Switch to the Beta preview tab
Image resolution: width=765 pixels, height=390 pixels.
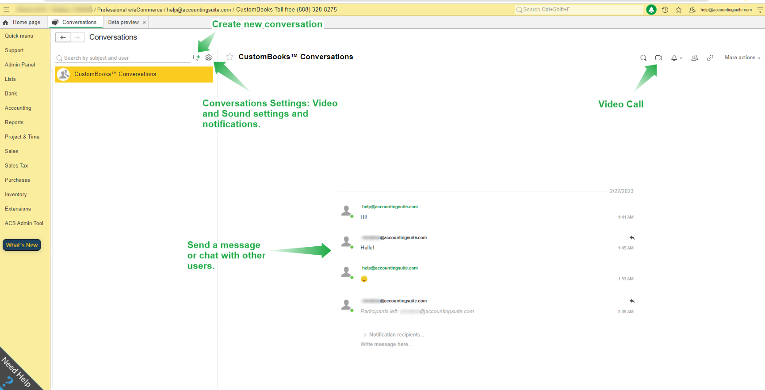(x=123, y=23)
